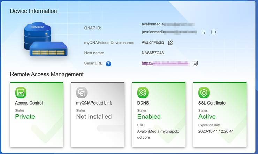The image size is (258, 154).
Task: Edit the myQNAPcloud device name with pencil icon
Action: (170, 43)
